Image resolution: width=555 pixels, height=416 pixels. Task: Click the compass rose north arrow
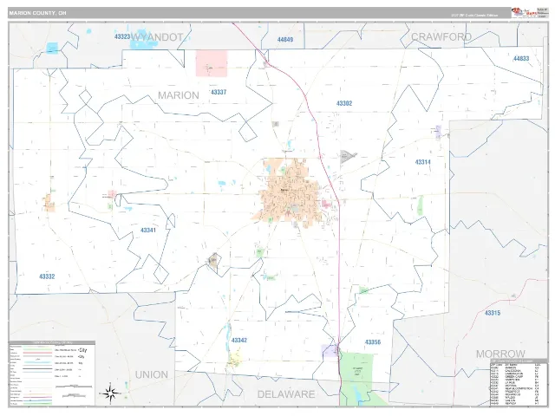coord(110,392)
